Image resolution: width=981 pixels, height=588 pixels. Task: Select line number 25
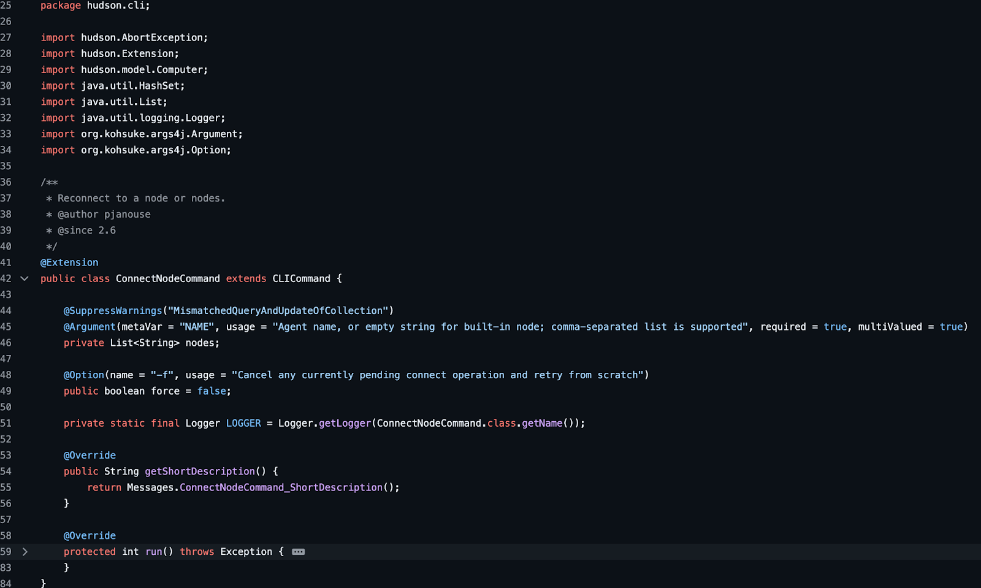(x=6, y=6)
